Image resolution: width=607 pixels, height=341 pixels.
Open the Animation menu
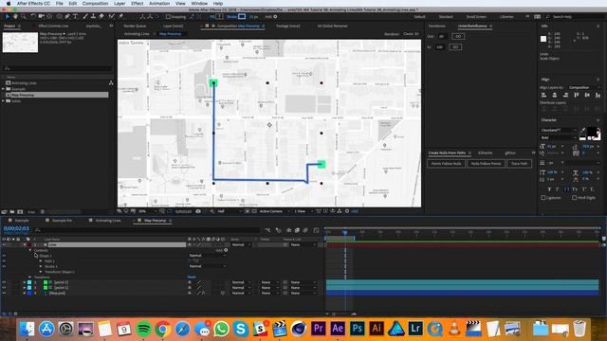pos(159,3)
